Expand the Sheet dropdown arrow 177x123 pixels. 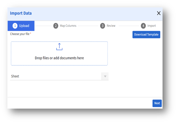point(105,76)
